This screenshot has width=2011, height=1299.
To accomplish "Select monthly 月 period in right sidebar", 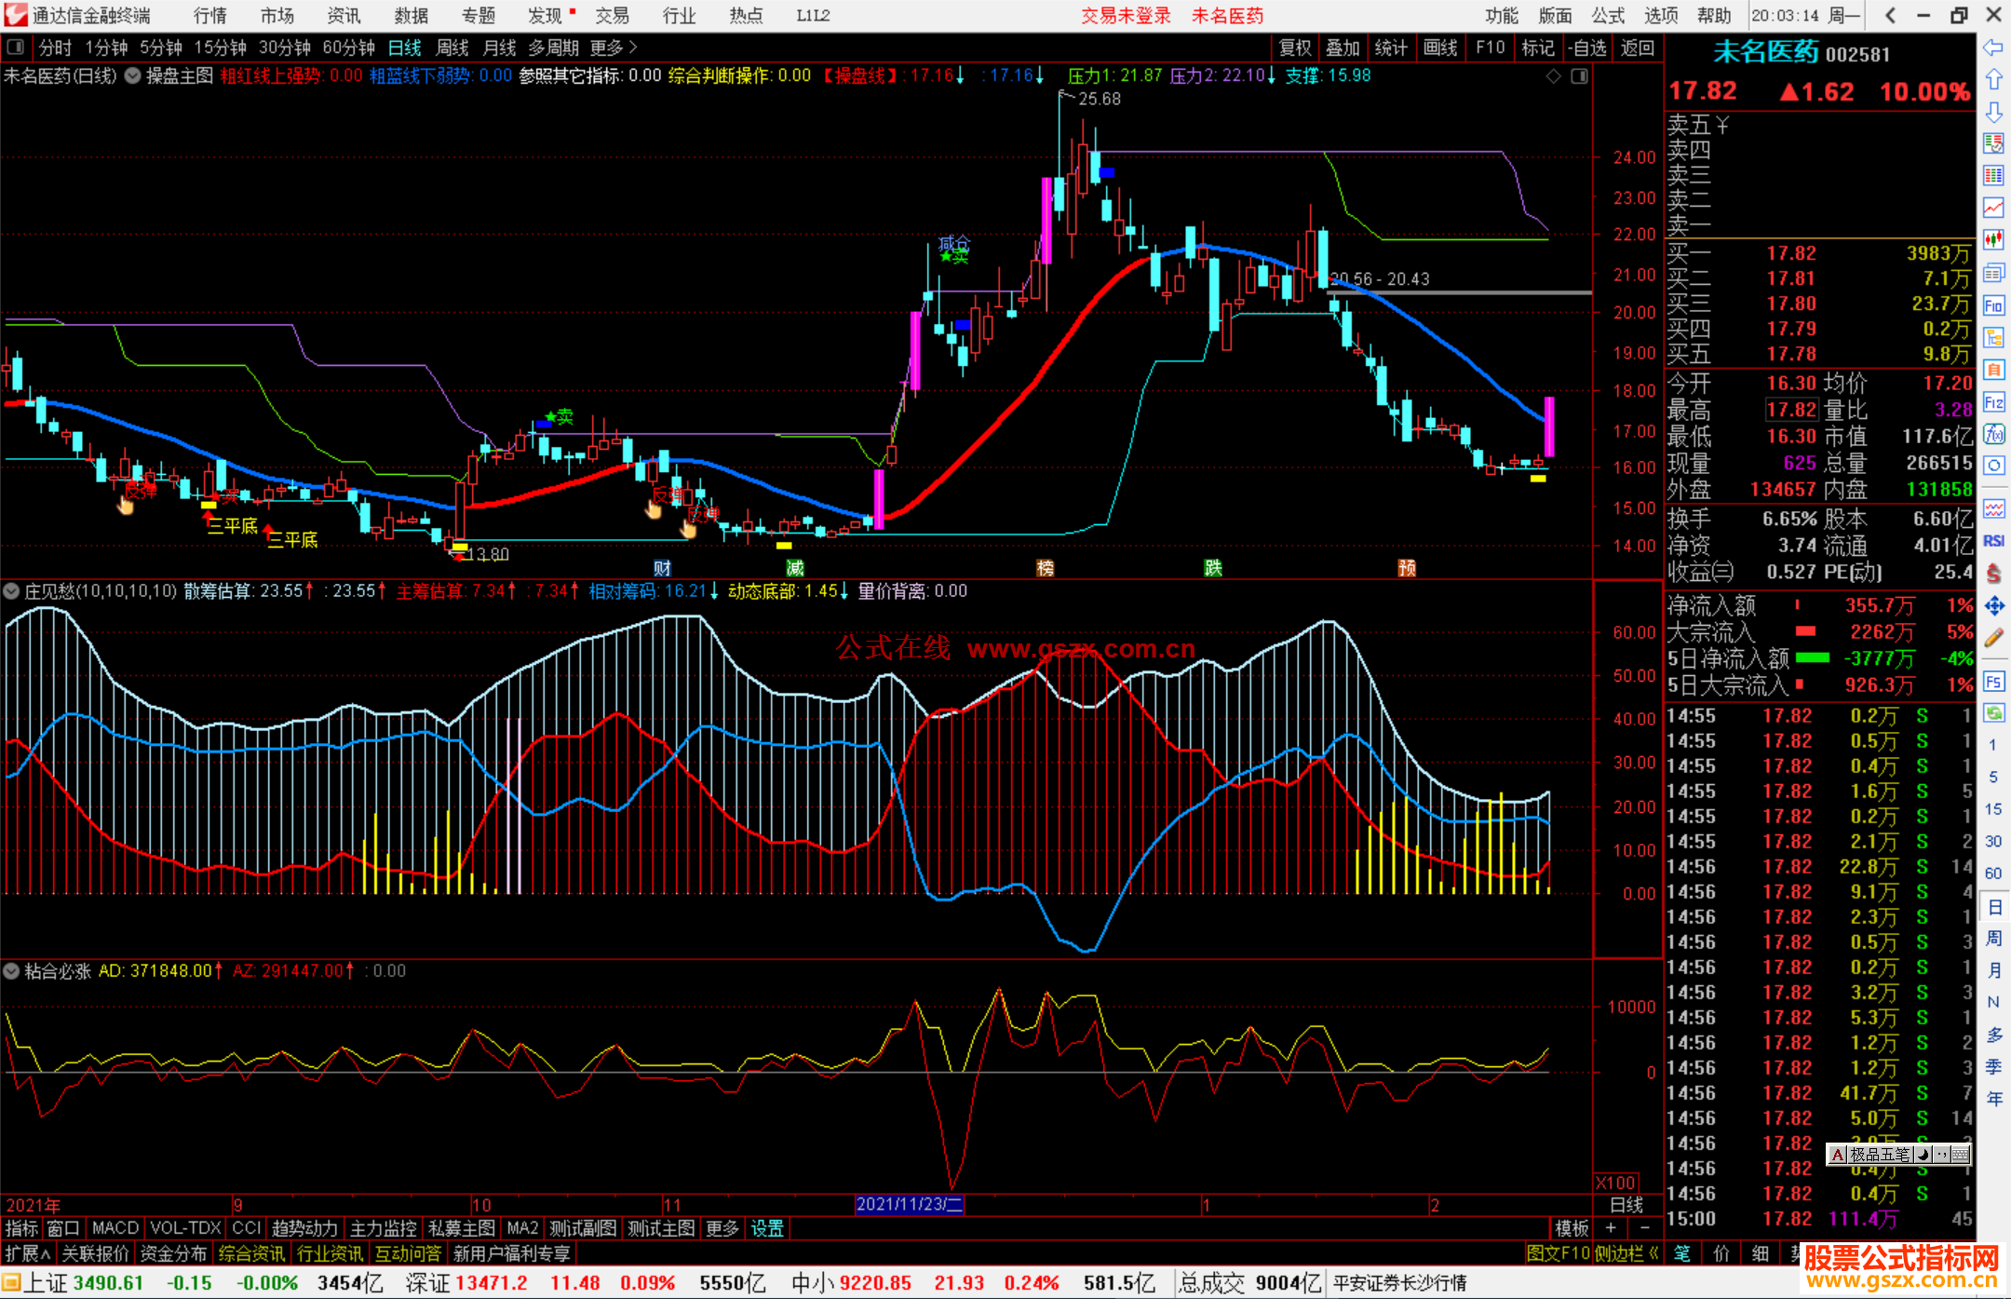I will point(1993,970).
